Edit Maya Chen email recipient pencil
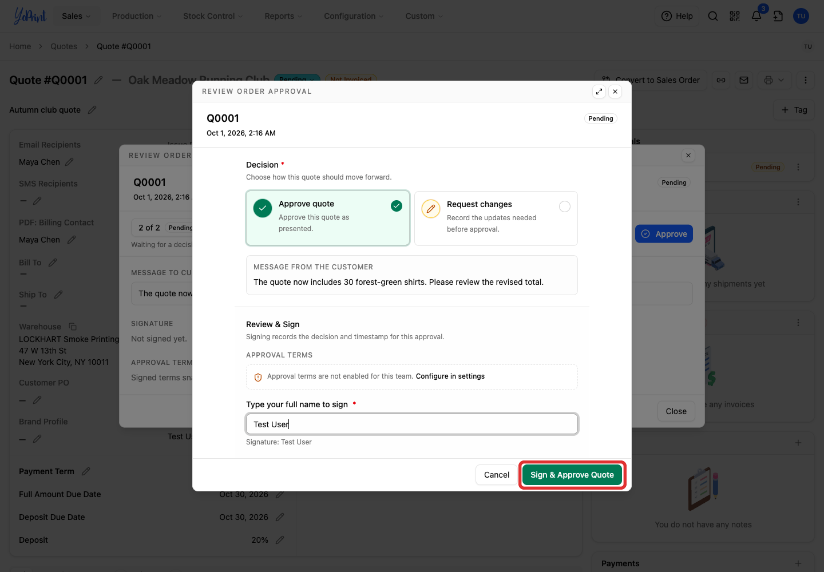824x572 pixels. 69,162
